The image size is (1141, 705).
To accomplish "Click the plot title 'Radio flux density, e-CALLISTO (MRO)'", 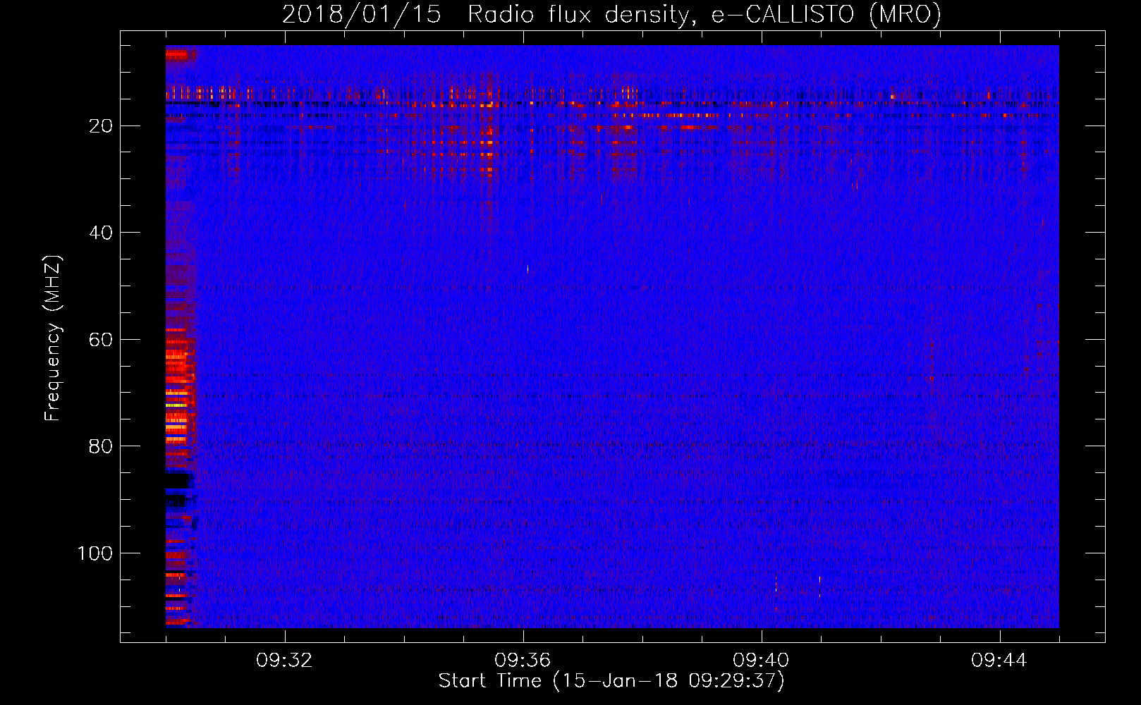I will [704, 15].
